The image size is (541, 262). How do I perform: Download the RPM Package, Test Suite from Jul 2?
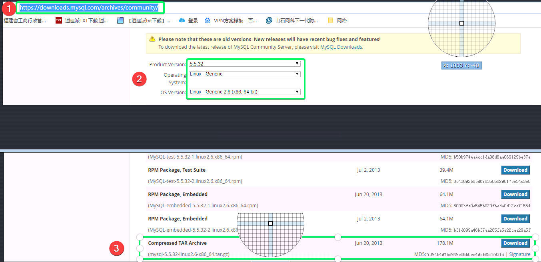tap(515, 170)
